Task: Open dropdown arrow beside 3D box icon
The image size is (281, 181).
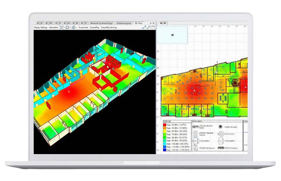Action: 70,28
